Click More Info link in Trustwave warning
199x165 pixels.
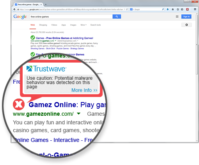tap(84, 90)
